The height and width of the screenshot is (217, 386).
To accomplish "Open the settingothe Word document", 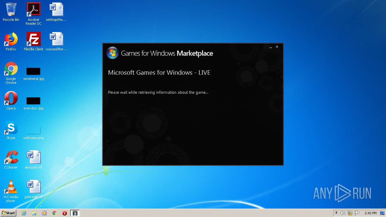I will [56, 12].
